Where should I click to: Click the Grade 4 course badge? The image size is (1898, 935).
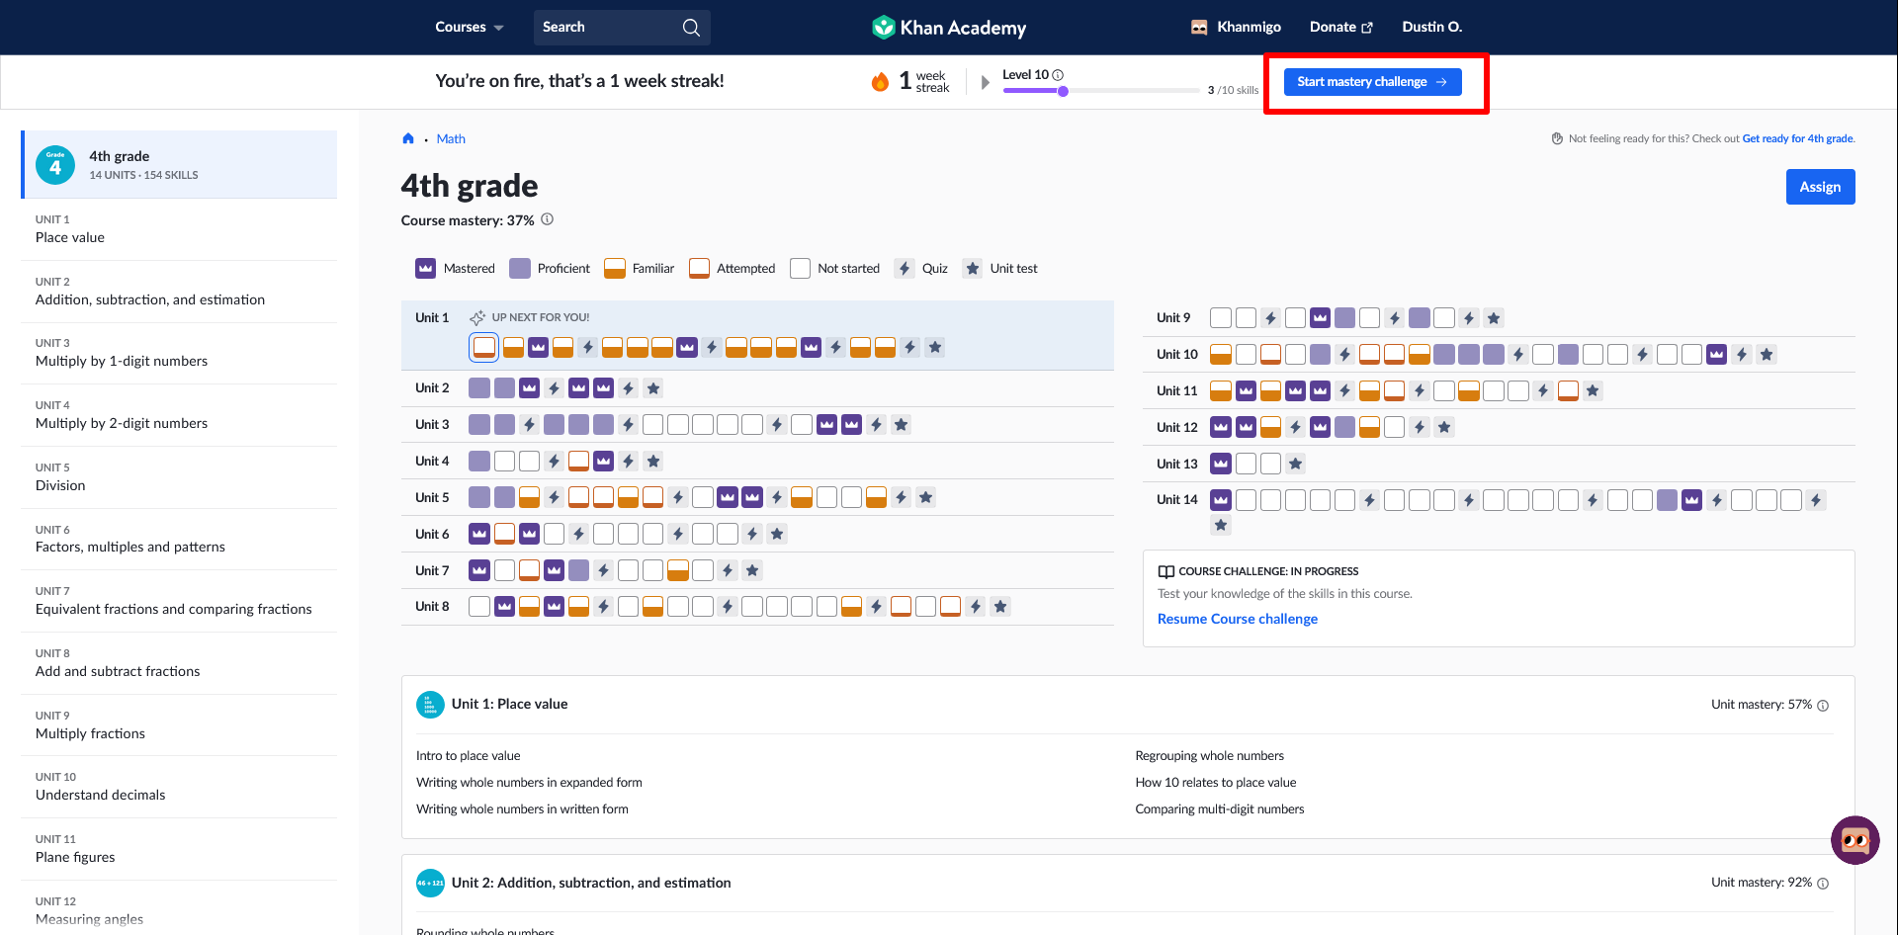coord(55,165)
